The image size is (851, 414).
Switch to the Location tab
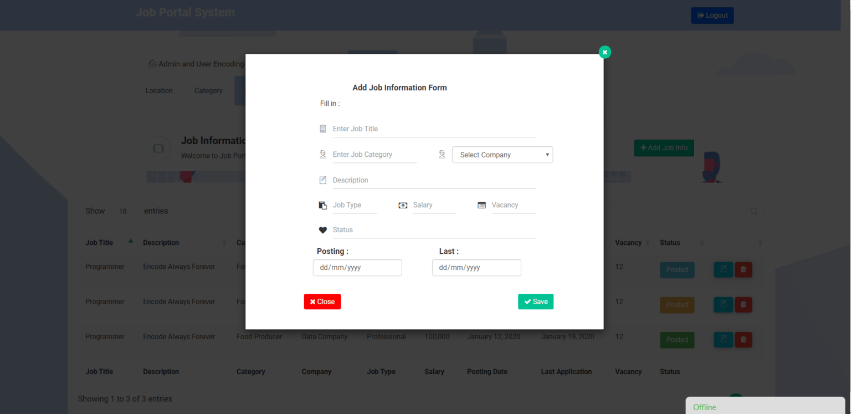pos(159,90)
